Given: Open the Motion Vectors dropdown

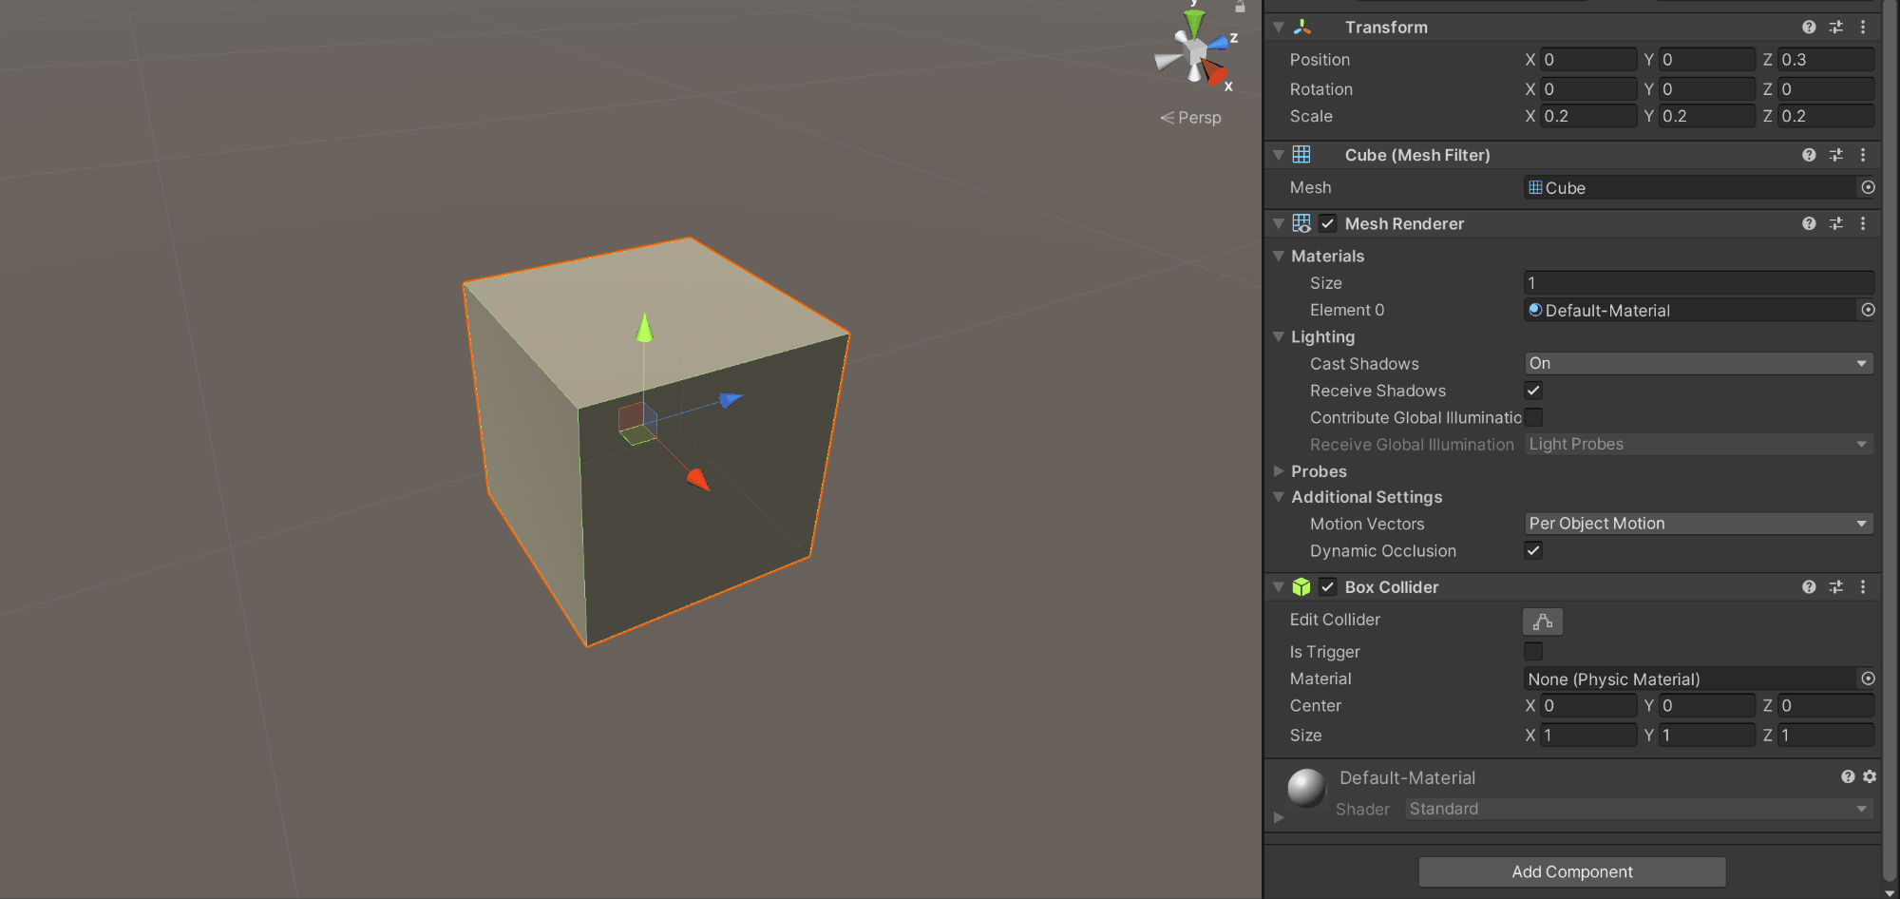Looking at the screenshot, I should pyautogui.click(x=1698, y=523).
